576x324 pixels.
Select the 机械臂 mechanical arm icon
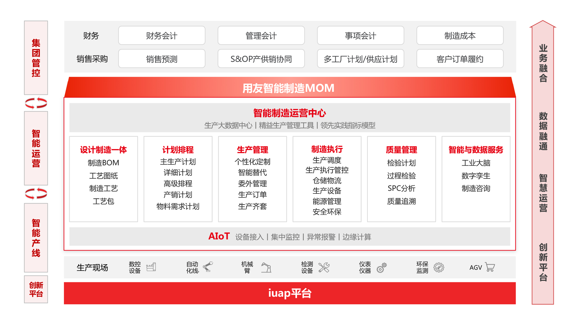266,267
